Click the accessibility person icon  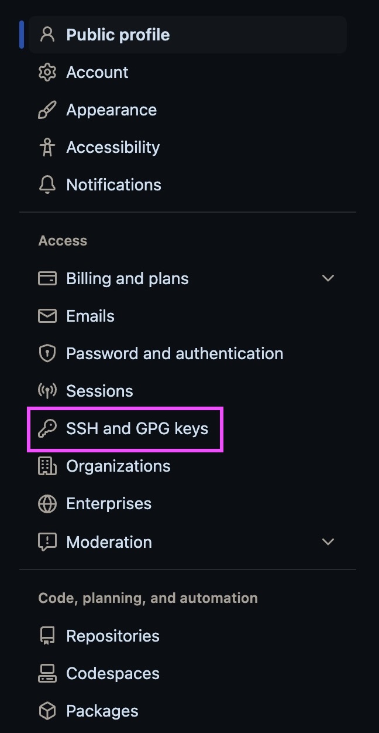[46, 147]
